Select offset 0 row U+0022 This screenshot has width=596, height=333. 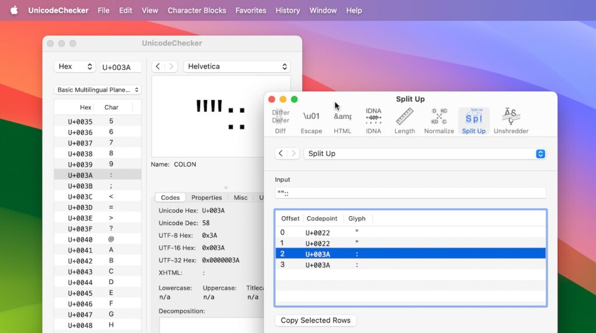pos(410,232)
